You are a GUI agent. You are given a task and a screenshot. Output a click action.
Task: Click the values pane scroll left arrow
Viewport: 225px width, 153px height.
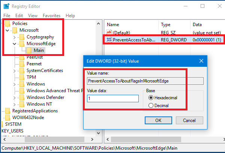coord(108,139)
